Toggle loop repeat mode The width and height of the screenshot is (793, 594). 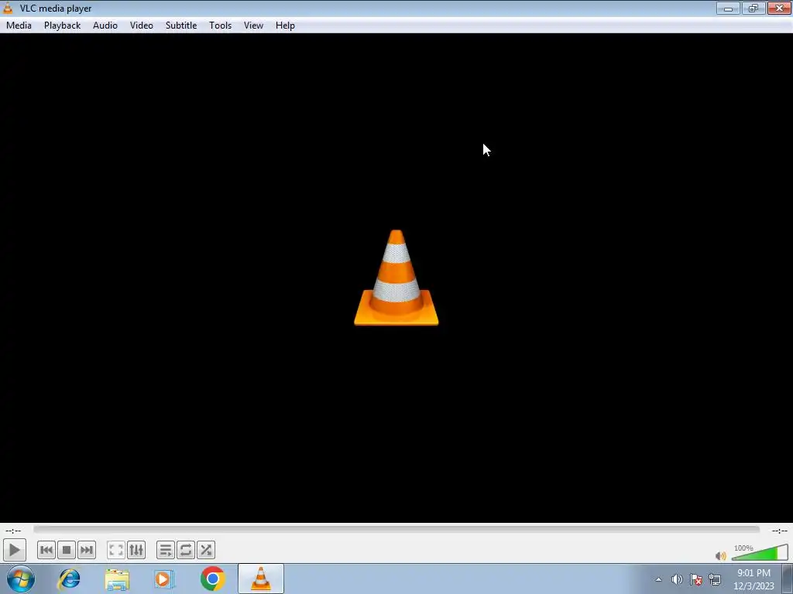186,550
